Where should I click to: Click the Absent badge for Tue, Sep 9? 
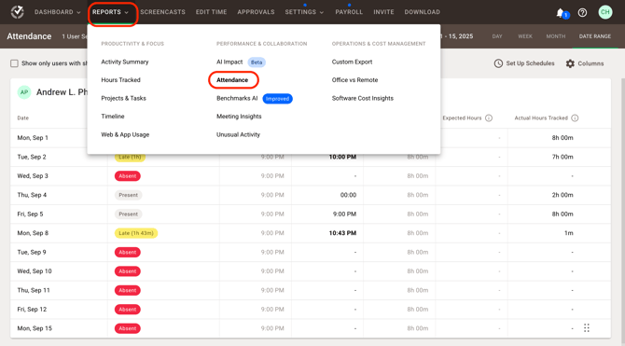128,253
